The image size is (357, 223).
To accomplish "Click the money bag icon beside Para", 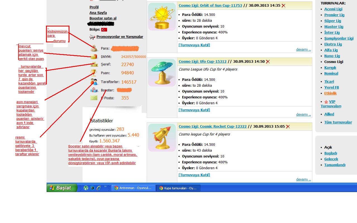I will click(x=94, y=48).
